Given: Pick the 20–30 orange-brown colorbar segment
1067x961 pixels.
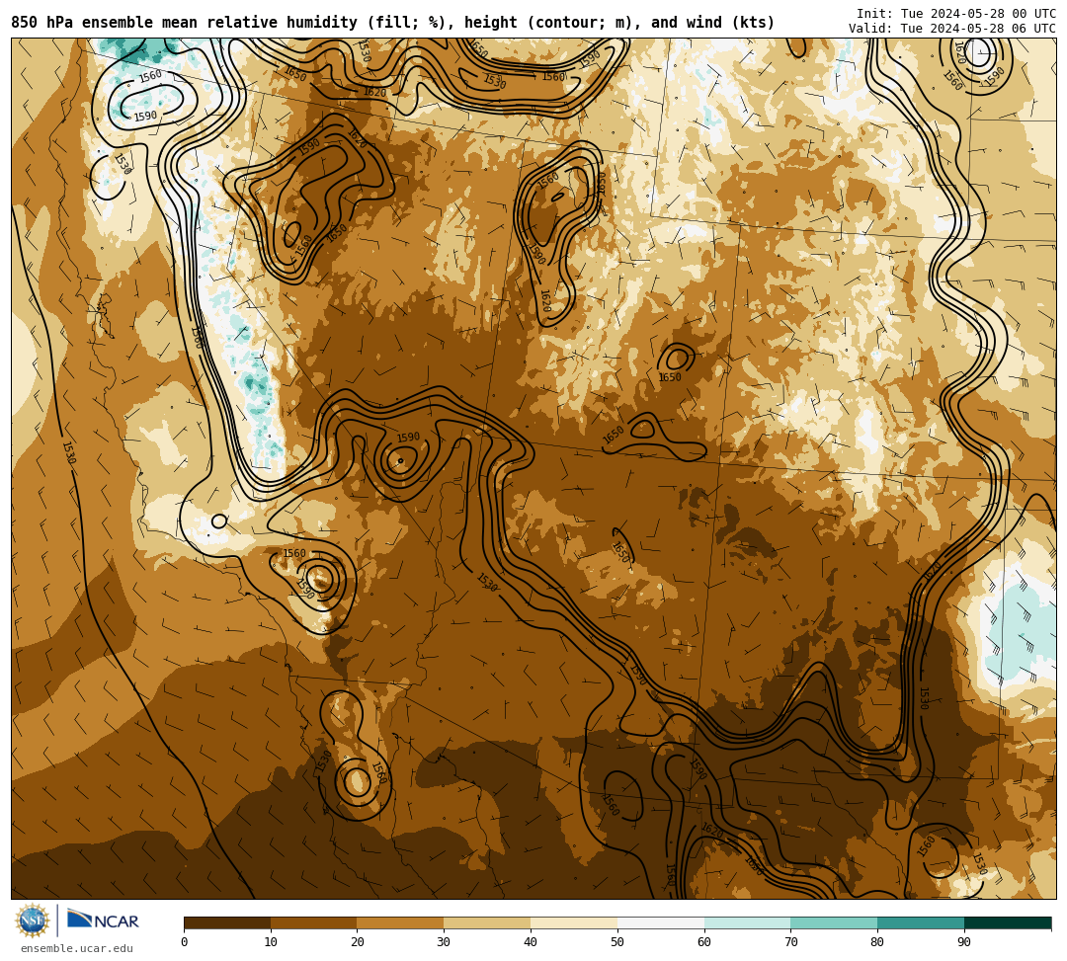Looking at the screenshot, I should [x=401, y=922].
